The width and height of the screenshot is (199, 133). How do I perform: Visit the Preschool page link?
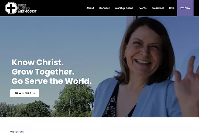(158, 8)
